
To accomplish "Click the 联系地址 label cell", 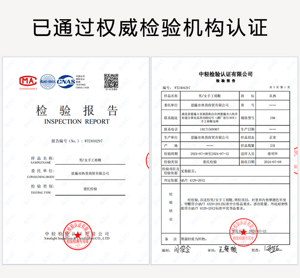I will pos(171,118).
